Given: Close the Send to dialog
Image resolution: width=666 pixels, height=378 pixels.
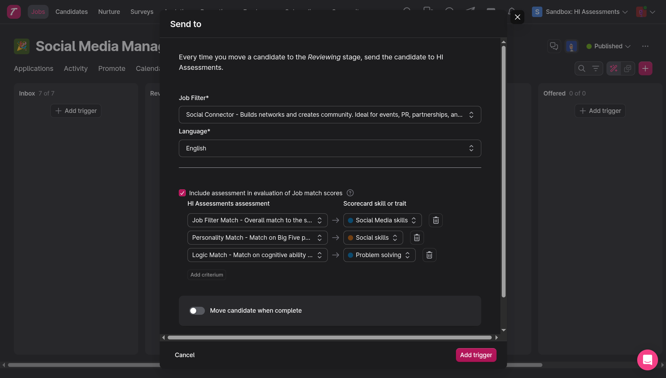Looking at the screenshot, I should (x=517, y=17).
